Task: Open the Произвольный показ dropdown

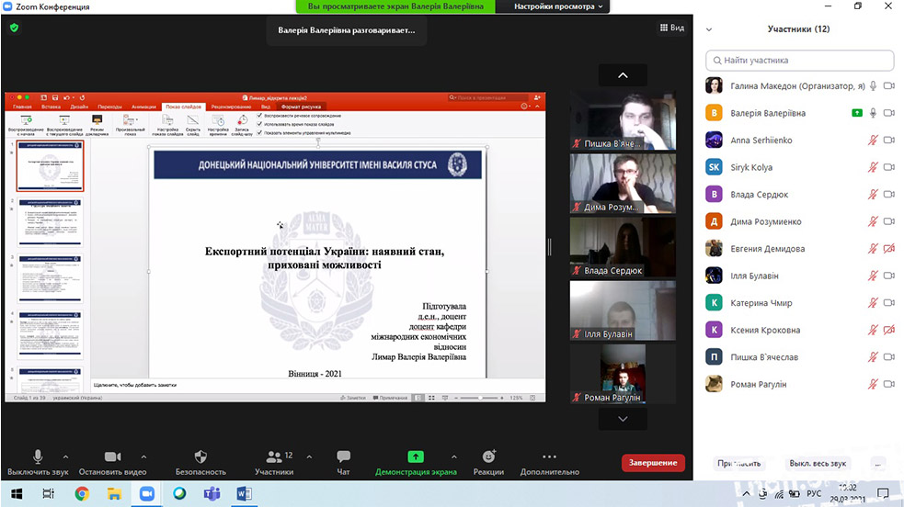Action: 131,124
